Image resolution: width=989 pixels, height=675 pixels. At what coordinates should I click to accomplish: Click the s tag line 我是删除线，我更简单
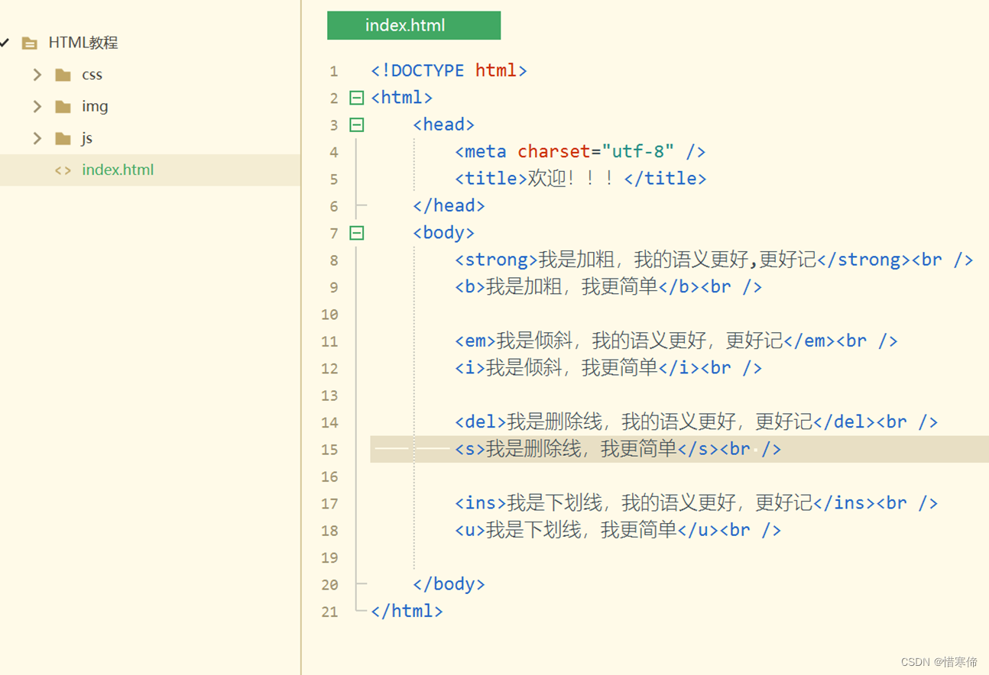[618, 449]
